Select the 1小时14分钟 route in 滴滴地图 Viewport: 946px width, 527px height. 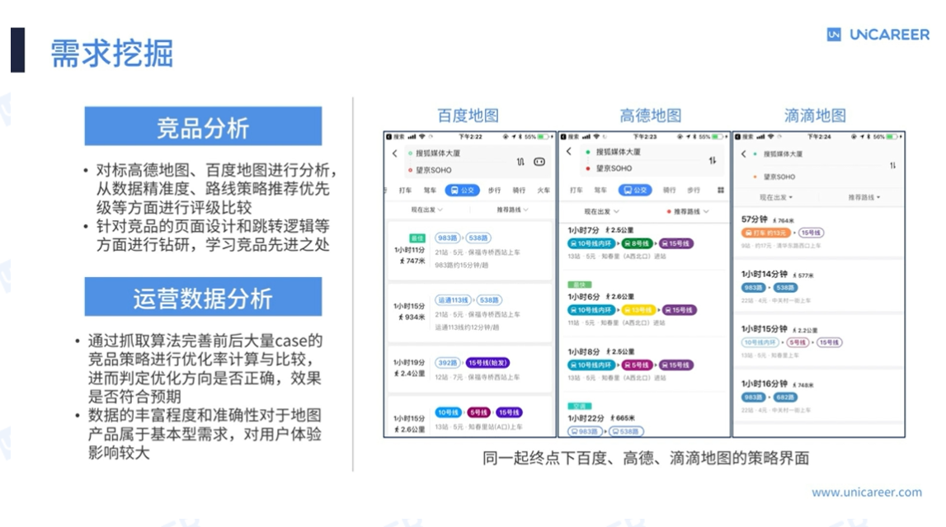tap(819, 286)
